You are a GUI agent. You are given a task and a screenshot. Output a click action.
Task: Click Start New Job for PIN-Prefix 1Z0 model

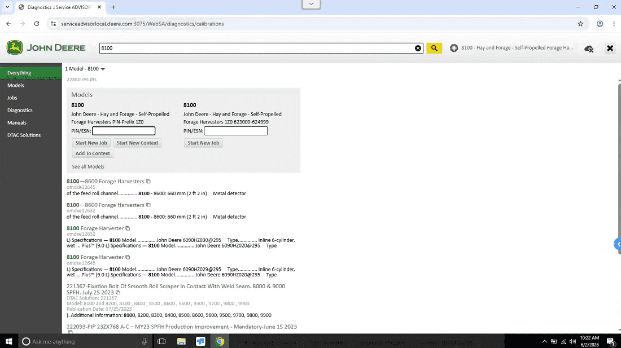[x=91, y=143]
